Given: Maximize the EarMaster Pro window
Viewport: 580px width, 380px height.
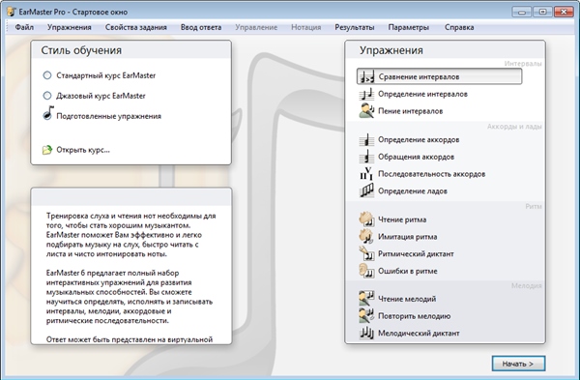Looking at the screenshot, I should 542,12.
